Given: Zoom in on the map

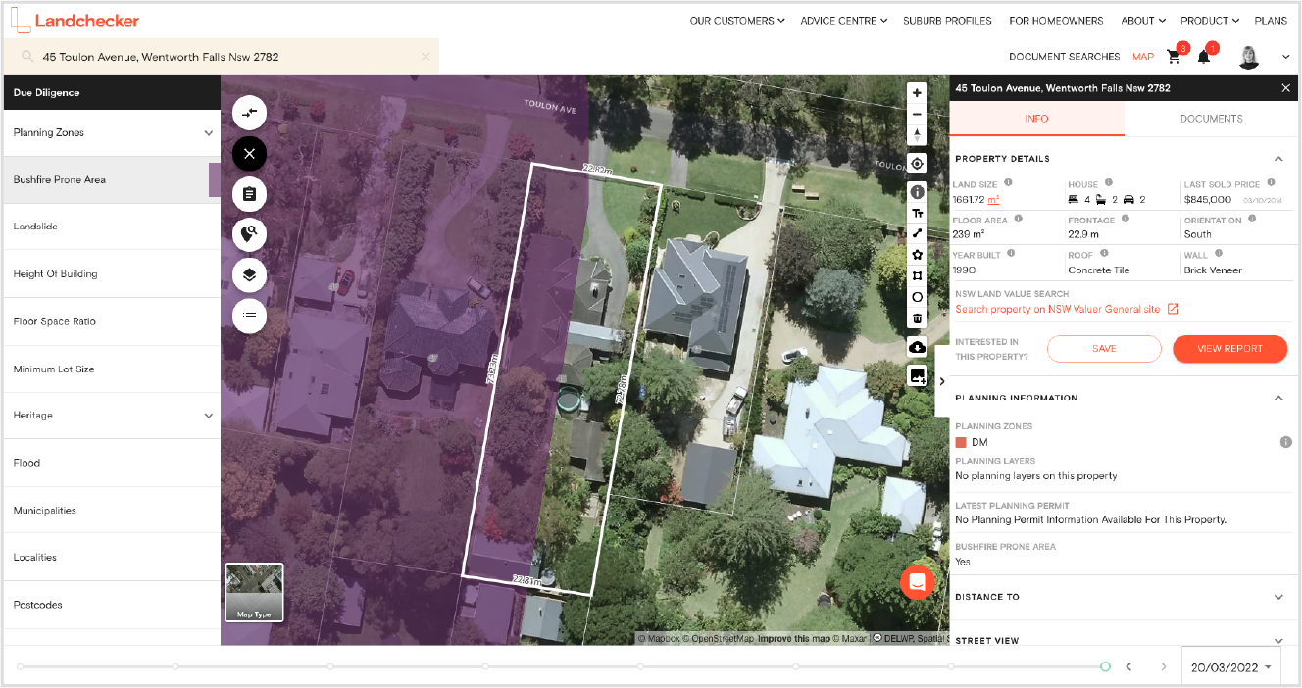Looking at the screenshot, I should (x=918, y=93).
